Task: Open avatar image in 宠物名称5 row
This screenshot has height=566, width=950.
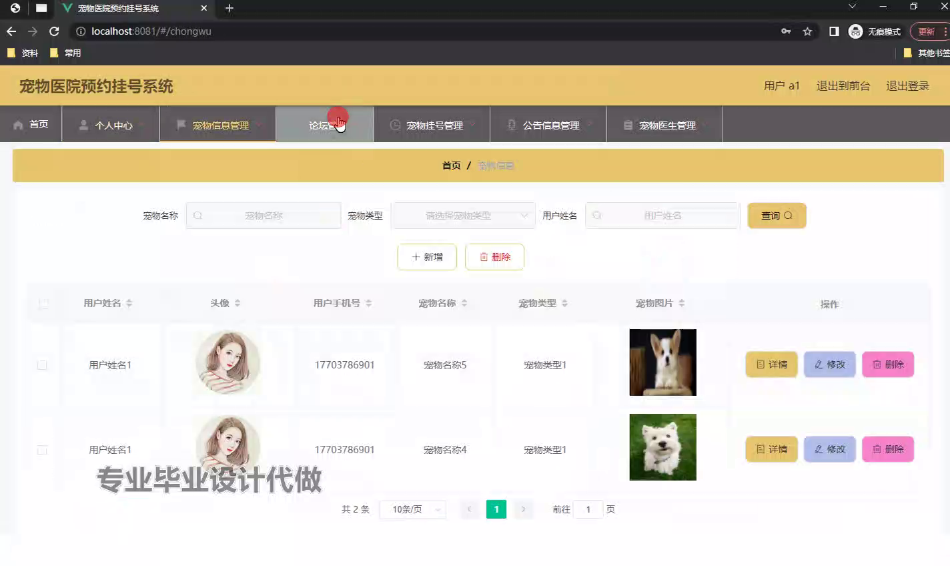Action: (227, 362)
